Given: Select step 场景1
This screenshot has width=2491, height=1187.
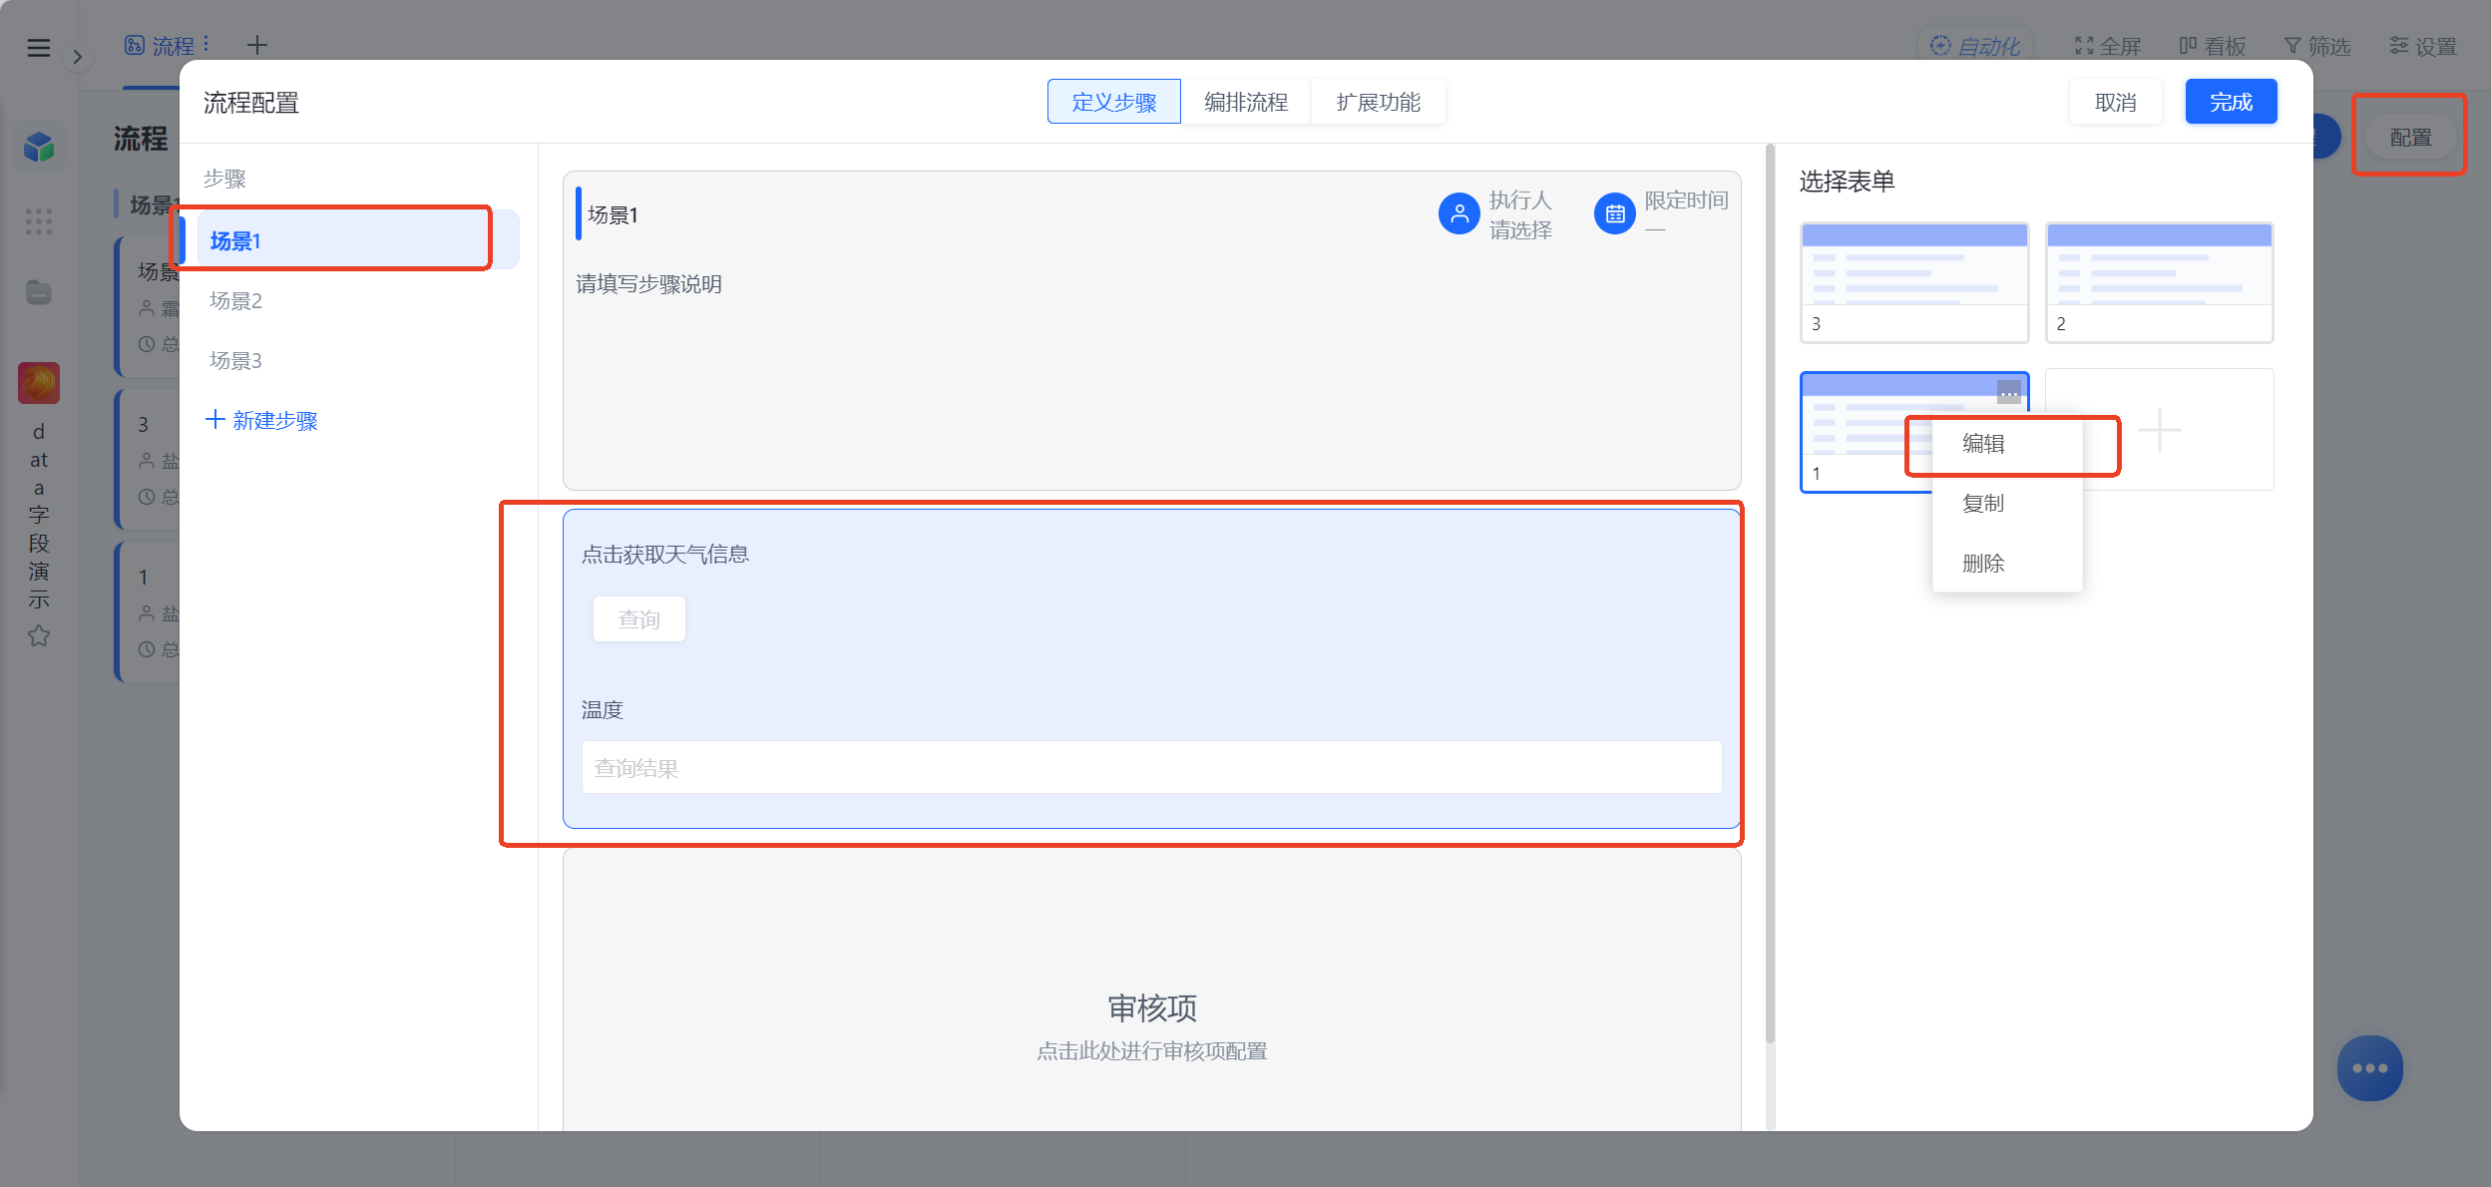Looking at the screenshot, I should [x=357, y=240].
